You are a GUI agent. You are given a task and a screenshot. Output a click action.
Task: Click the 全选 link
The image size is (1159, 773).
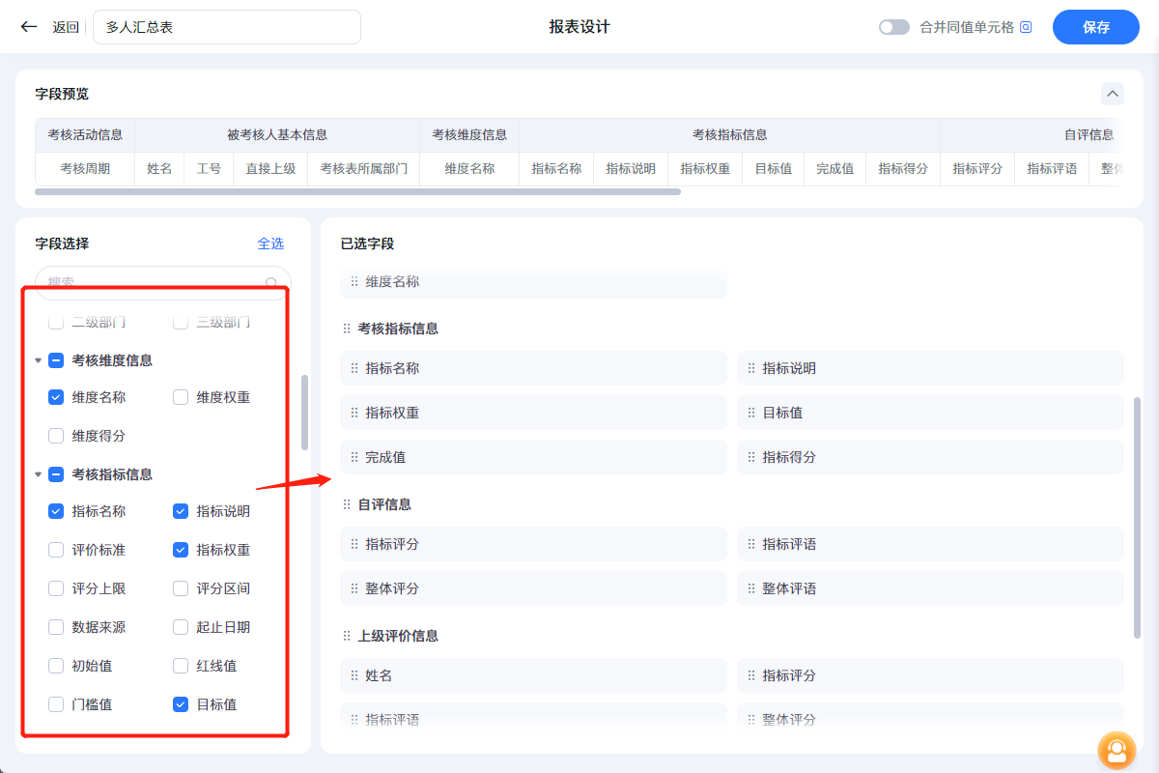click(270, 243)
